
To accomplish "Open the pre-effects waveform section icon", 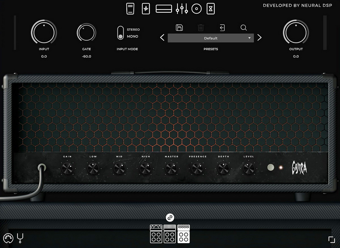I will [x=146, y=9].
